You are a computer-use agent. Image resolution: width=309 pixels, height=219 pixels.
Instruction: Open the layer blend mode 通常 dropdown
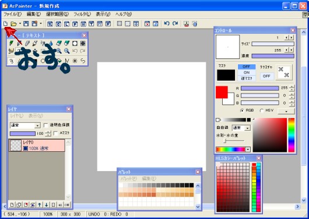(25, 126)
